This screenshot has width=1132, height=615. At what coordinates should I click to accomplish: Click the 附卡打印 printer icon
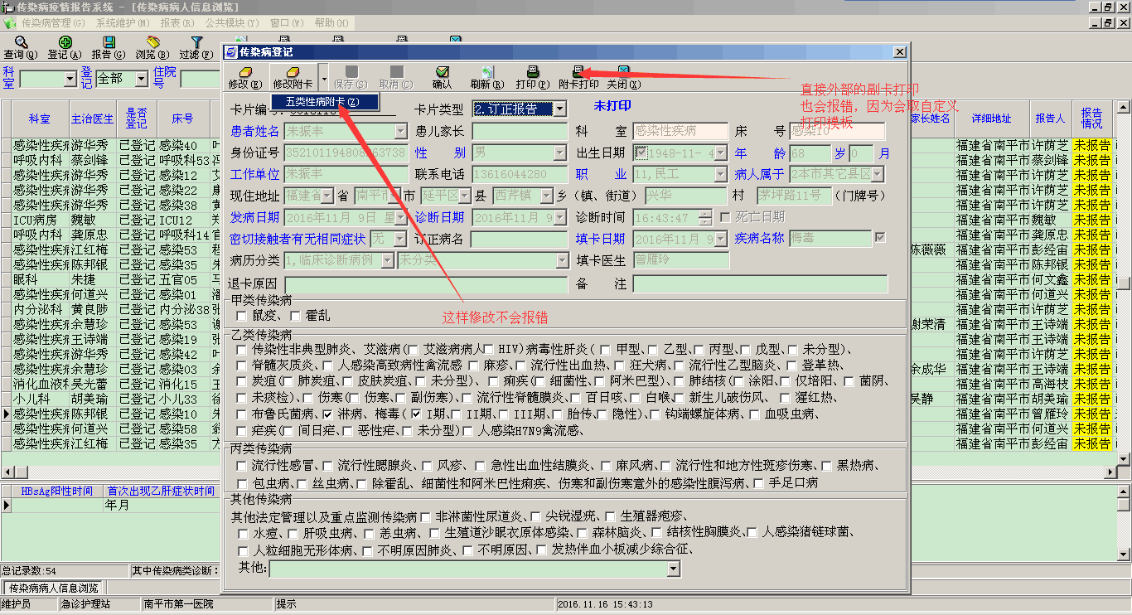(x=578, y=72)
